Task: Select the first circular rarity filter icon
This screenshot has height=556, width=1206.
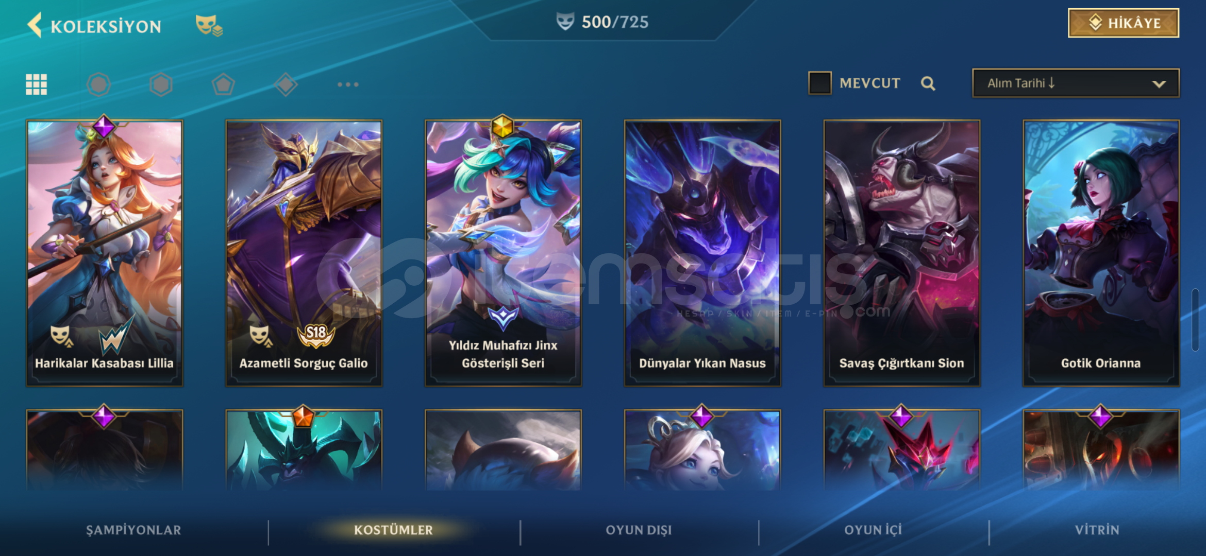Action: click(x=98, y=84)
